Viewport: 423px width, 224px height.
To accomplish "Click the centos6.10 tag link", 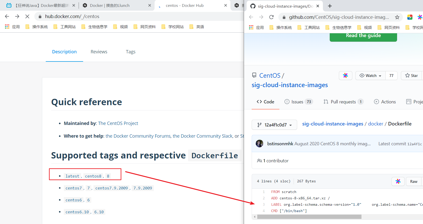I will coord(77,212).
